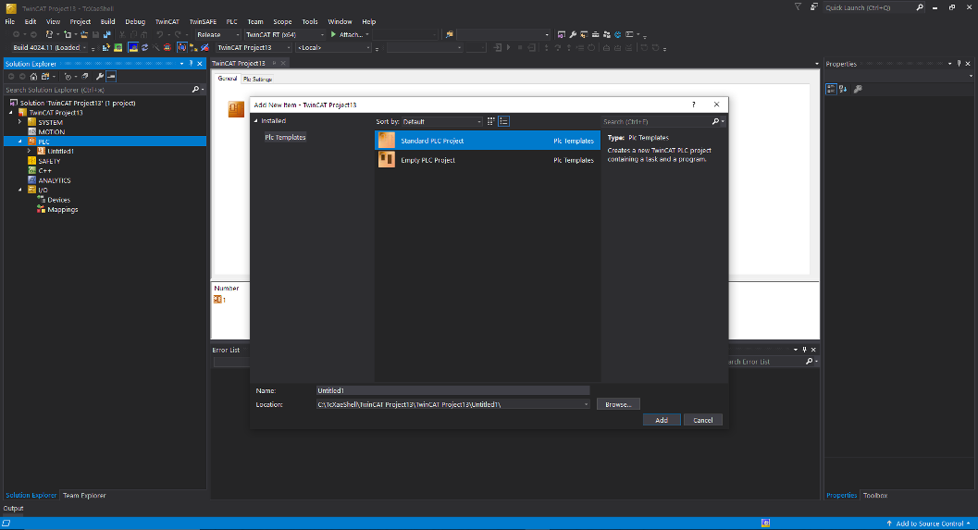The width and height of the screenshot is (978, 530).
Task: Click the Open File folder toolbar icon
Action: [x=84, y=34]
